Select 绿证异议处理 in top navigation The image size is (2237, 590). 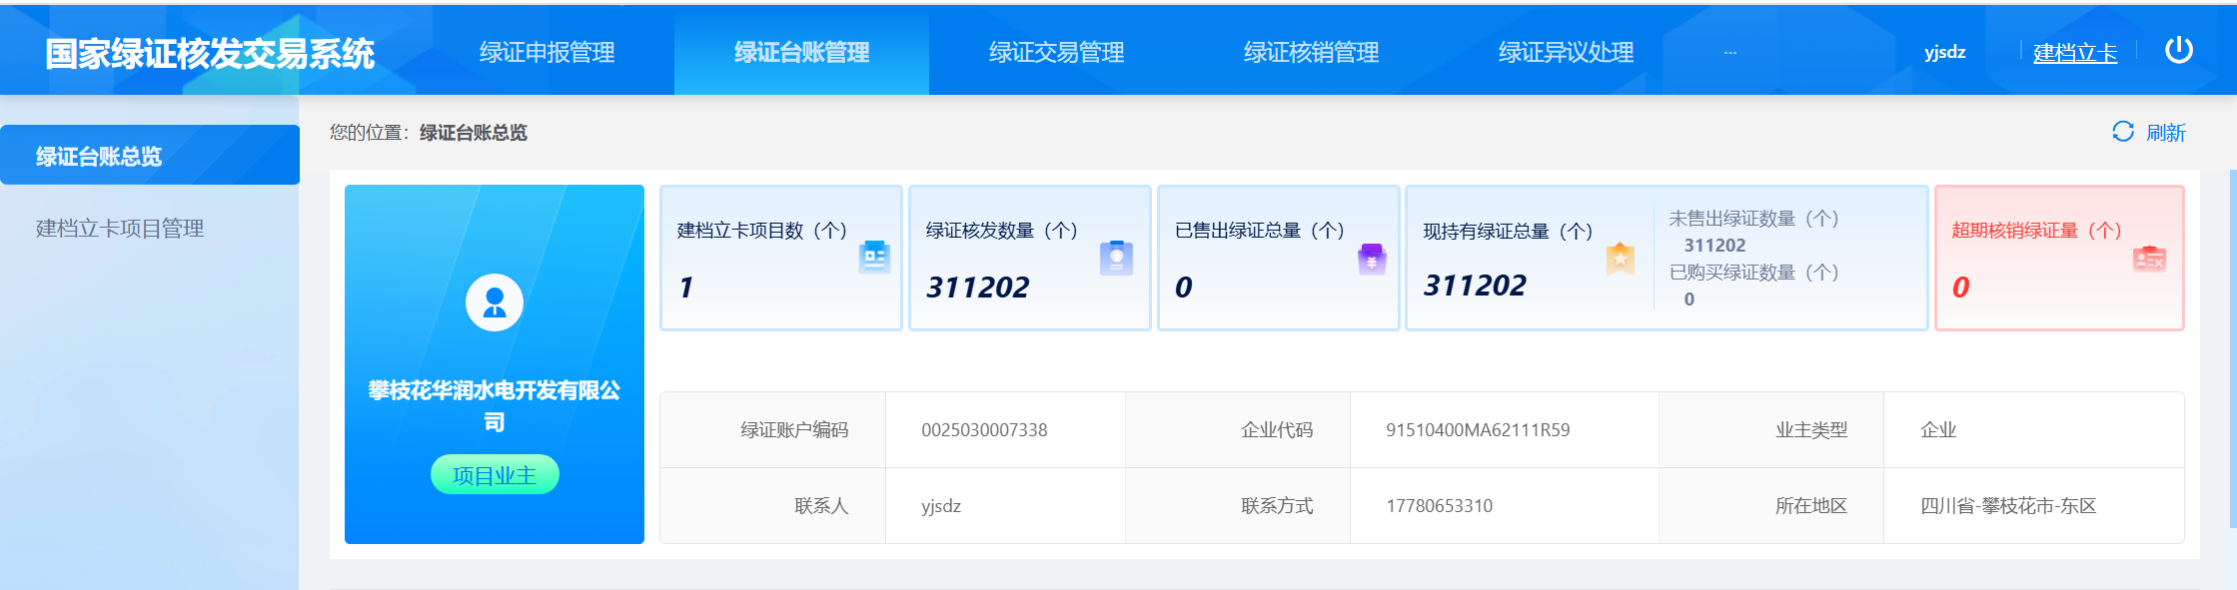click(x=1566, y=52)
